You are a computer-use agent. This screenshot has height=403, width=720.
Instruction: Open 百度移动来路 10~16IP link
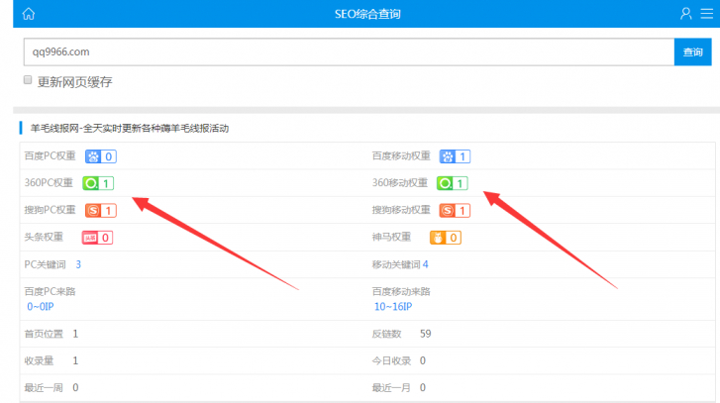(x=393, y=307)
